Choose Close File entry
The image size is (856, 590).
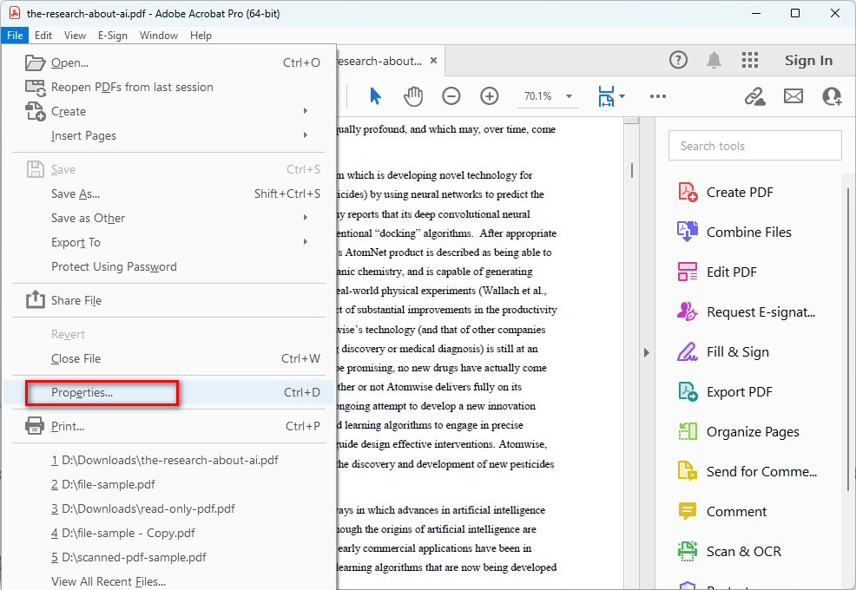[x=169, y=358]
